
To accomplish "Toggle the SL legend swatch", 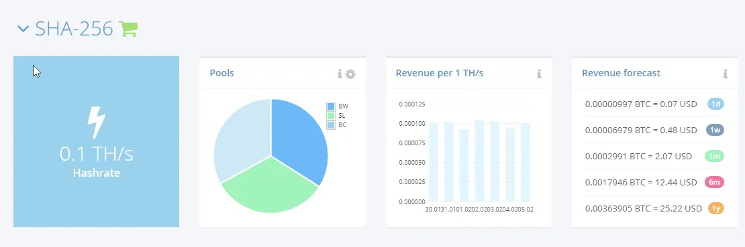I will [x=331, y=116].
